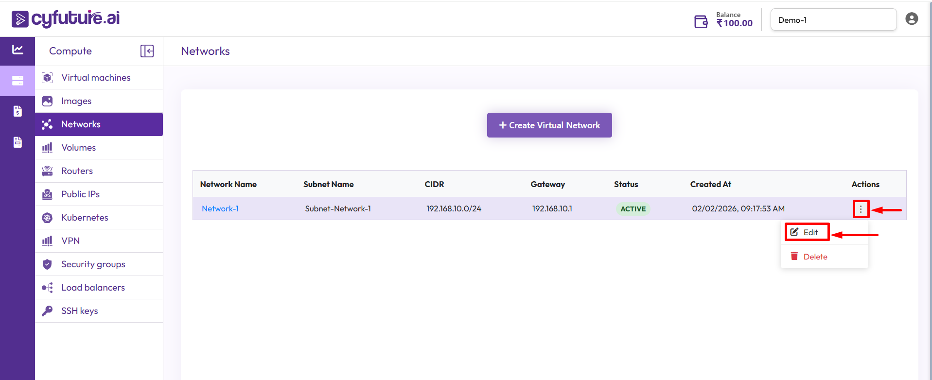
Task: Select Load balancers in the sidebar
Action: click(93, 288)
